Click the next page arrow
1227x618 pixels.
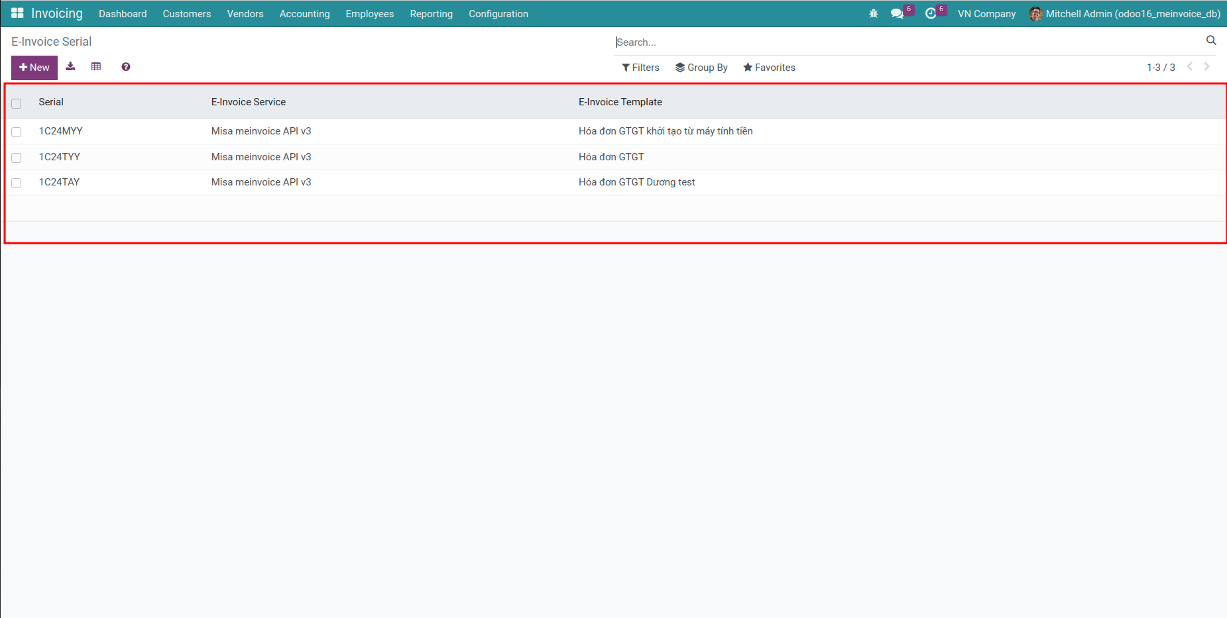(x=1206, y=66)
